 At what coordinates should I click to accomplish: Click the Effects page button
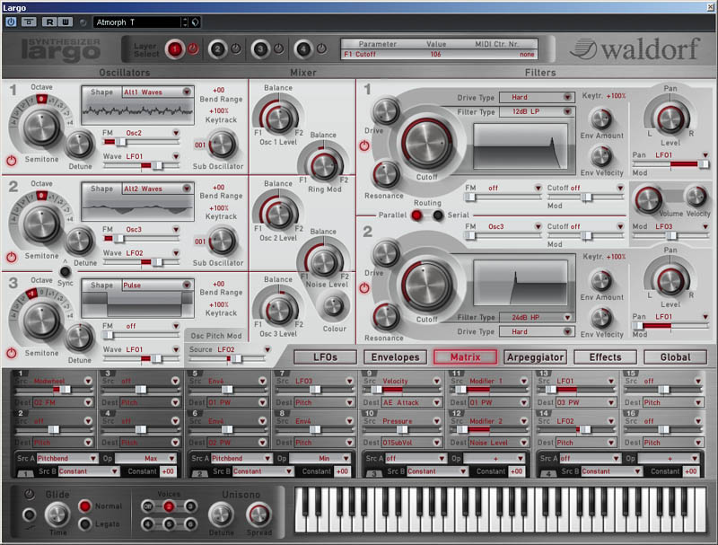605,356
